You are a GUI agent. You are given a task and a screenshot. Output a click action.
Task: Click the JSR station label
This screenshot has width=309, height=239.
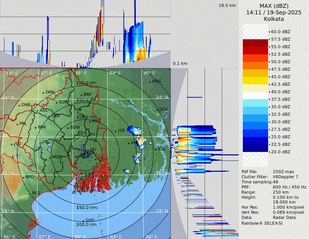click(x=121, y=130)
